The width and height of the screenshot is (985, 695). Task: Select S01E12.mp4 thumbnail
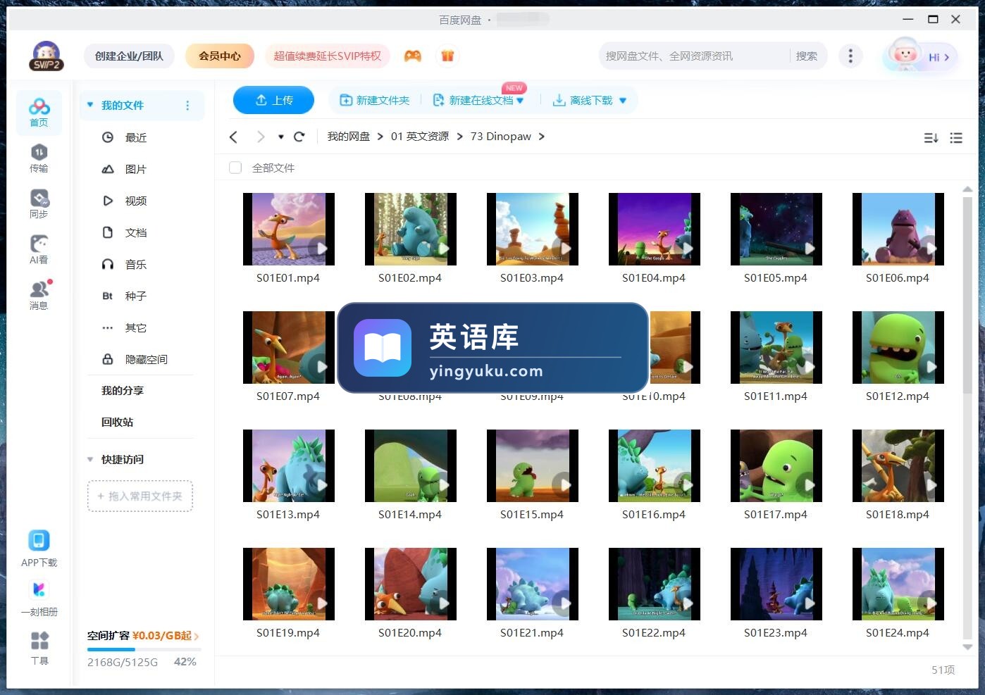pyautogui.click(x=898, y=347)
